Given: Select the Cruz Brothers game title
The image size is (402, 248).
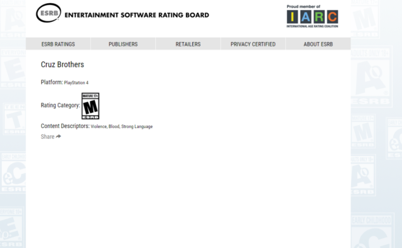Looking at the screenshot, I should pyautogui.click(x=62, y=65).
